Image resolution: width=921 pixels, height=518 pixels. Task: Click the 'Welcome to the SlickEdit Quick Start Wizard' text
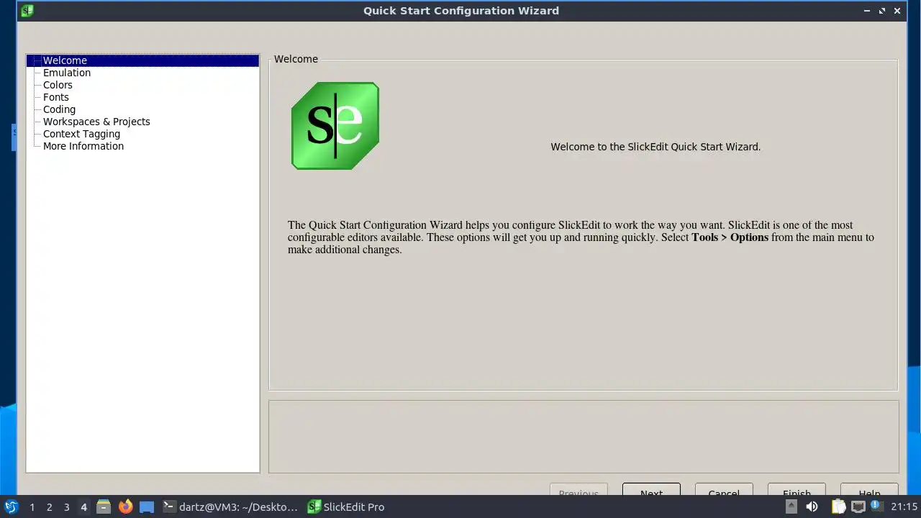pyautogui.click(x=655, y=147)
